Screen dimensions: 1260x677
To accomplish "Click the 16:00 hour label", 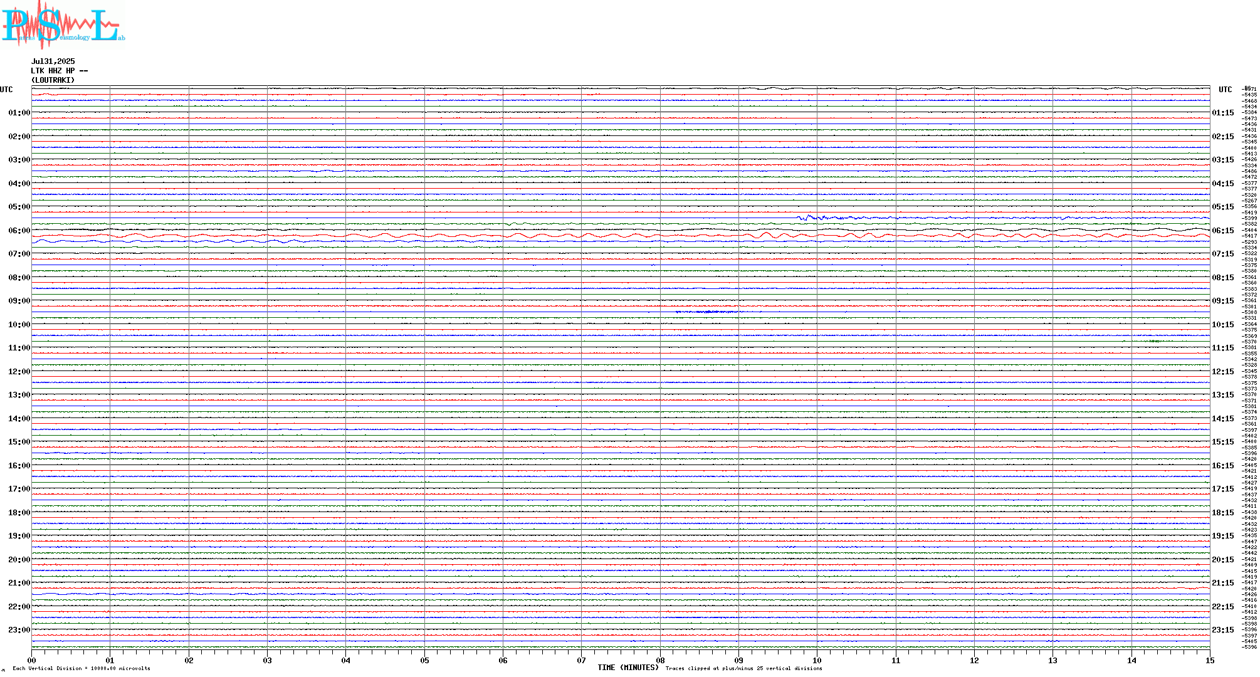I will click(19, 466).
